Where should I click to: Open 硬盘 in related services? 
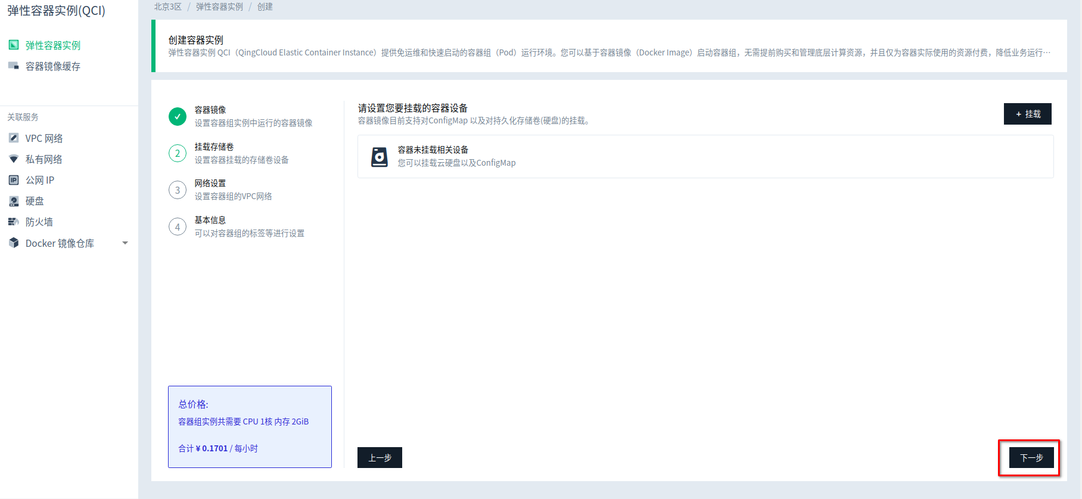click(x=35, y=201)
